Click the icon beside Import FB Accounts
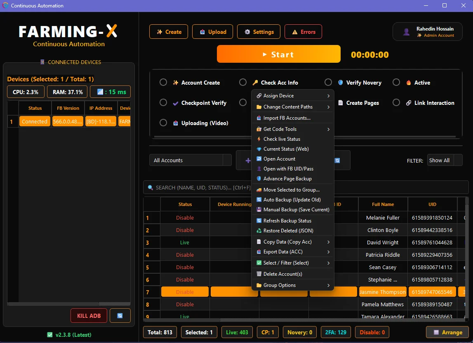The image size is (473, 343). click(259, 118)
